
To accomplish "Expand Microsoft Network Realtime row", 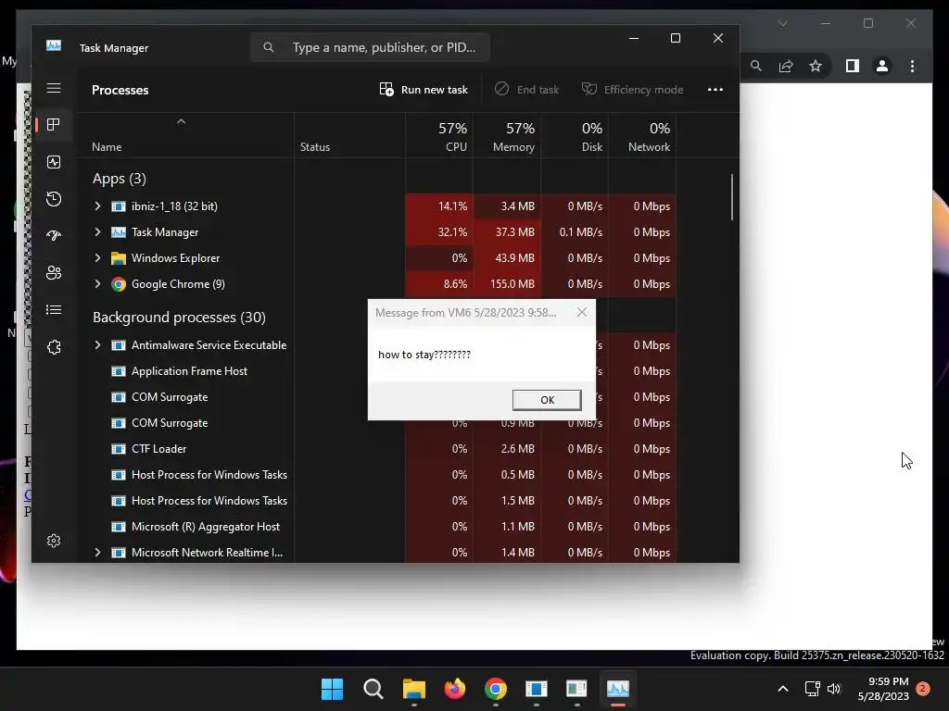I will (97, 553).
